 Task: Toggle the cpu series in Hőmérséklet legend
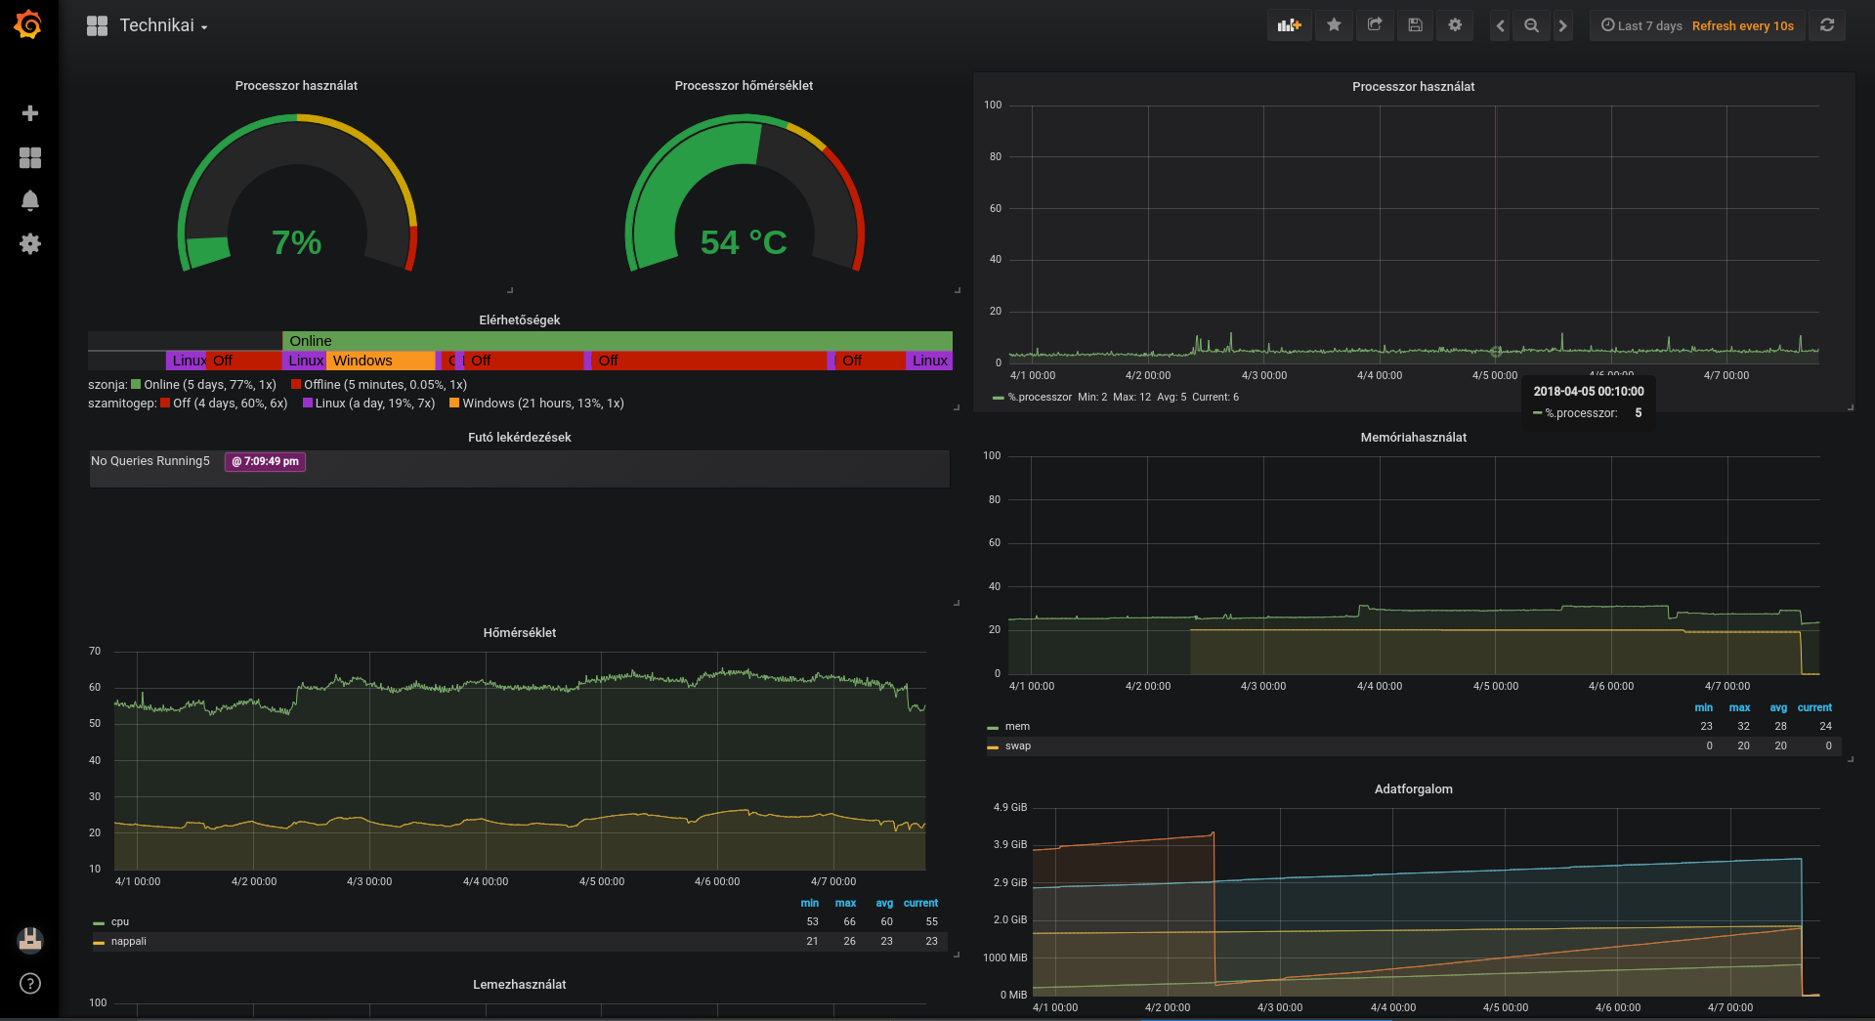coord(119,921)
